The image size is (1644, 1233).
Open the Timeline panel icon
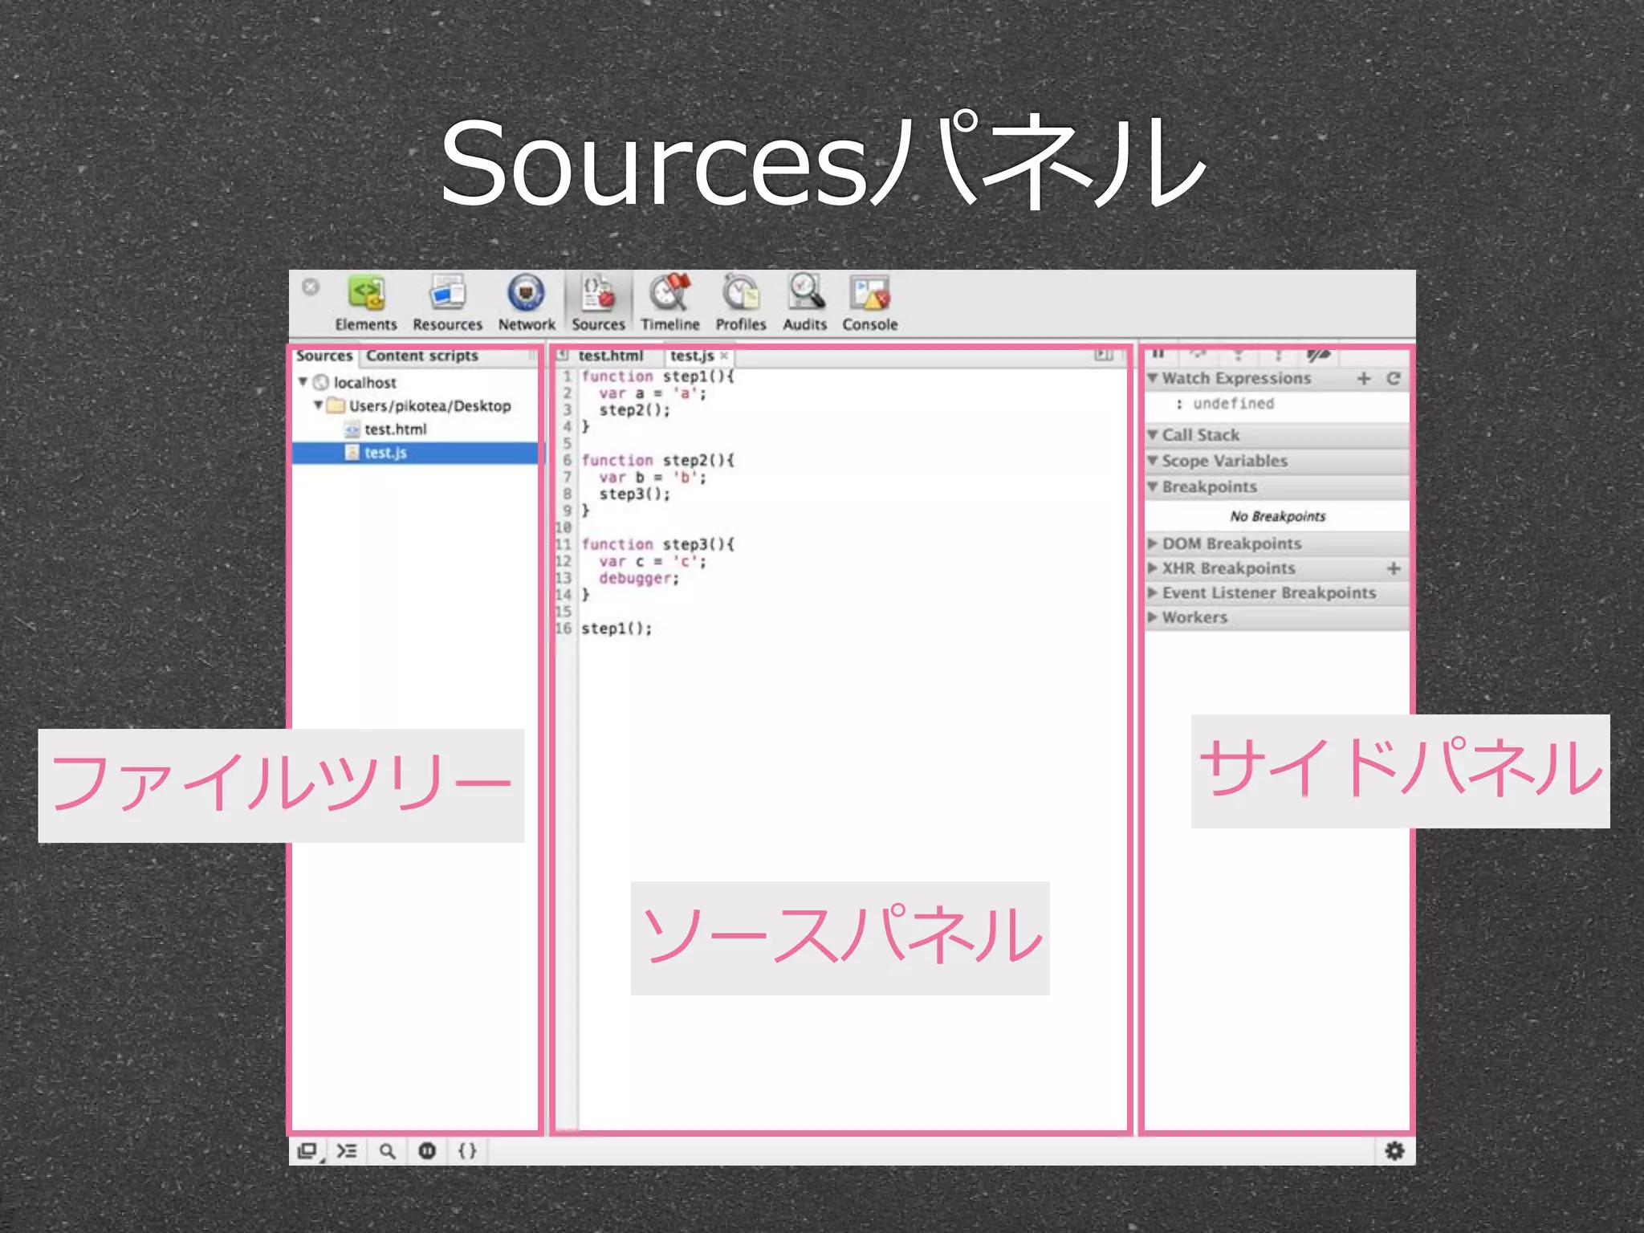pos(670,293)
